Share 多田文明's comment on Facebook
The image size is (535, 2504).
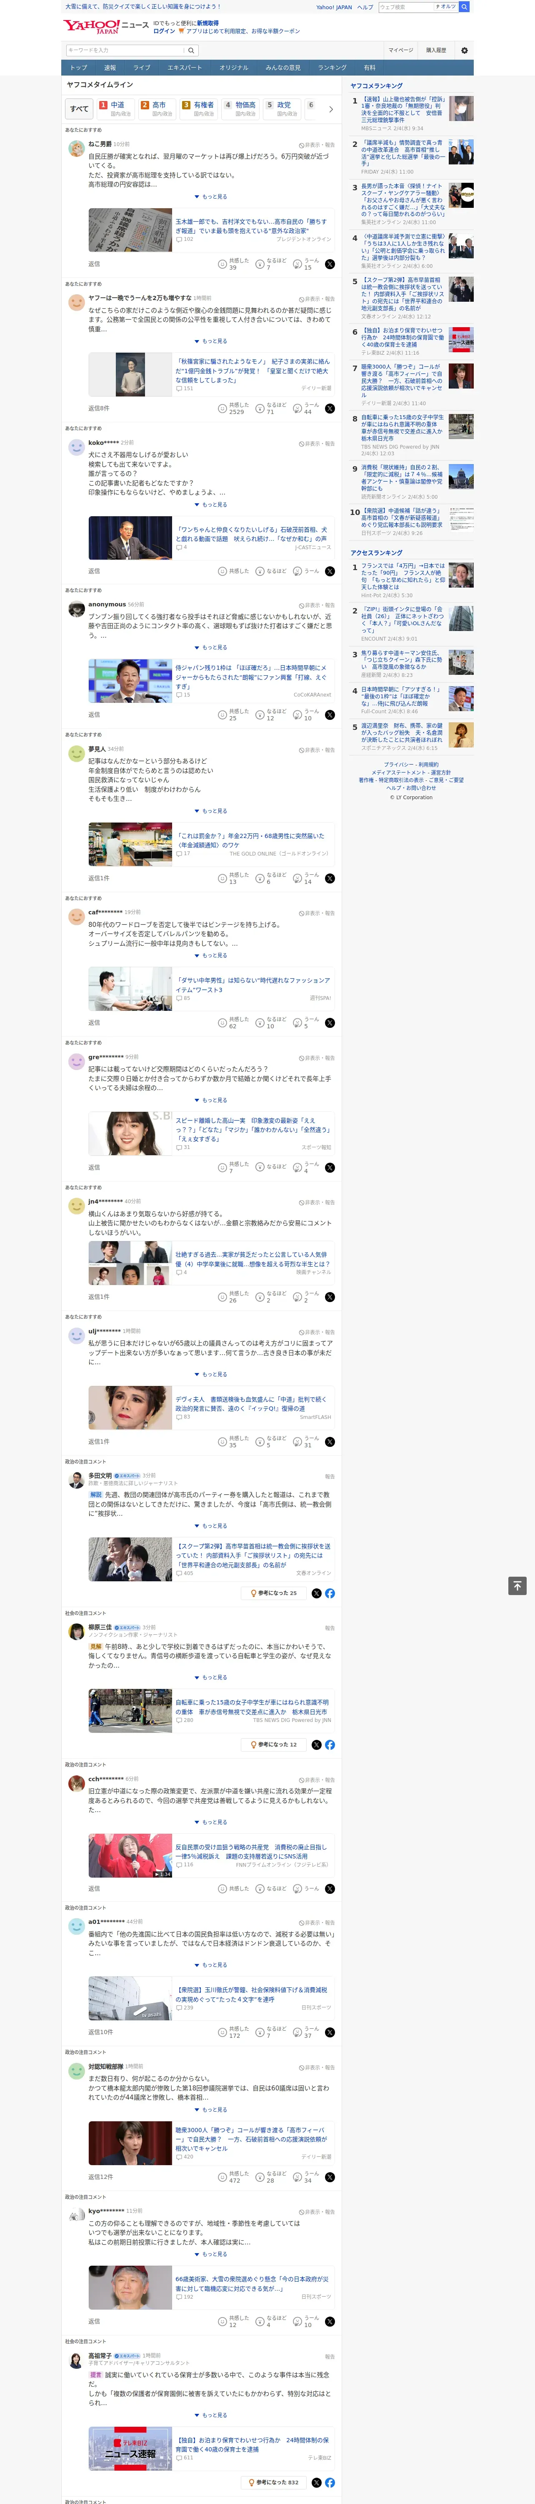330,1593
